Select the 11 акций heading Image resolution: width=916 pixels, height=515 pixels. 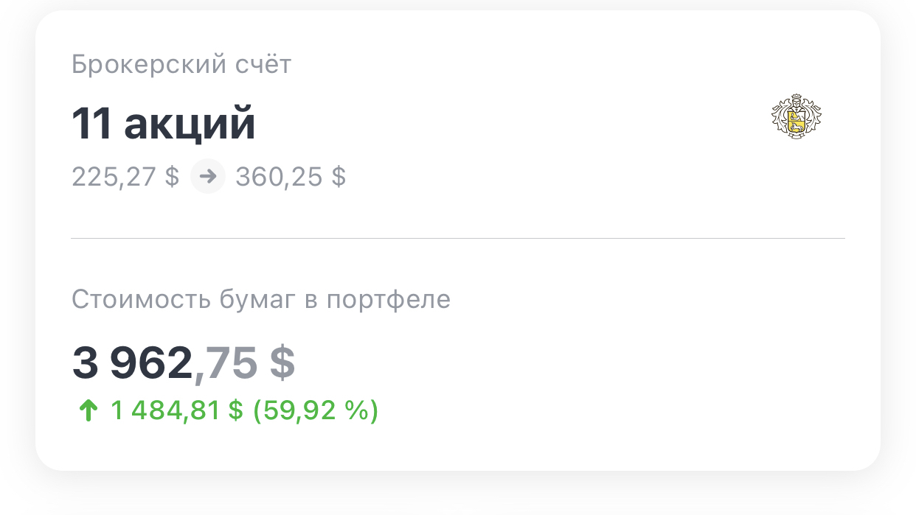click(x=163, y=124)
